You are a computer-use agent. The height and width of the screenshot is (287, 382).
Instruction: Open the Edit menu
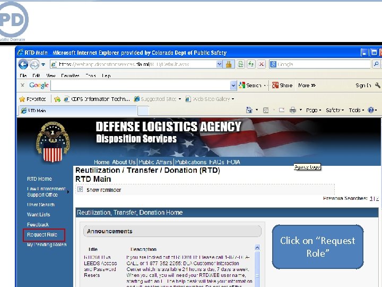tap(36, 75)
